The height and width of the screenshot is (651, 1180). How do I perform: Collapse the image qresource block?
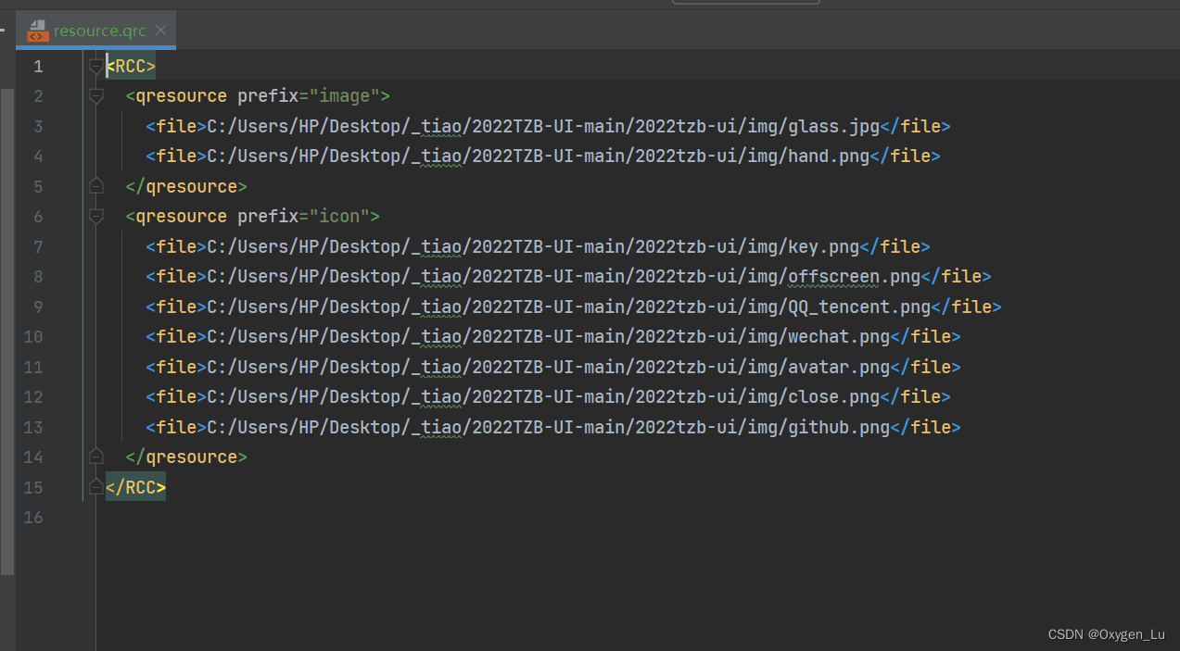[x=95, y=95]
